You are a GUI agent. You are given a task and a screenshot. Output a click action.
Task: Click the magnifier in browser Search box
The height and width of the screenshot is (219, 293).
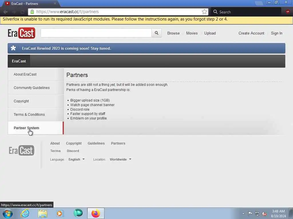coord(215,12)
